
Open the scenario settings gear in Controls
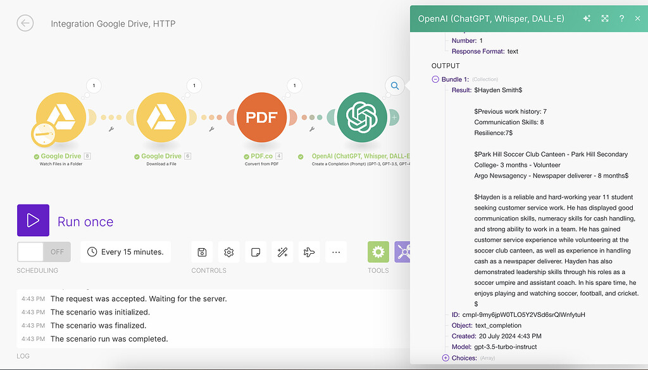pyautogui.click(x=228, y=251)
